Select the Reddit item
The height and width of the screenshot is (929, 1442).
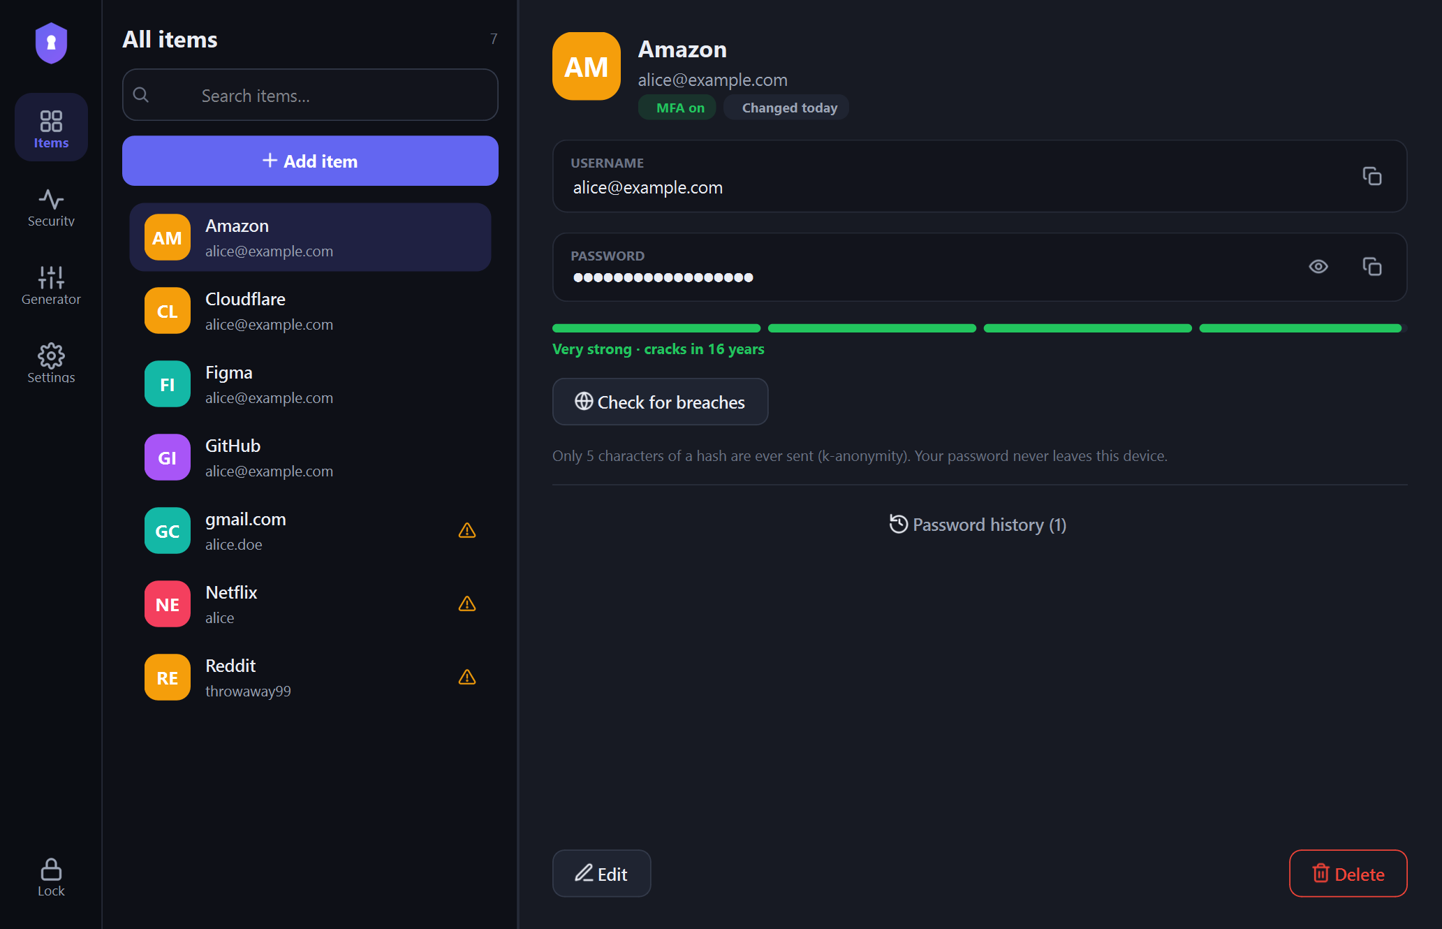tap(310, 678)
